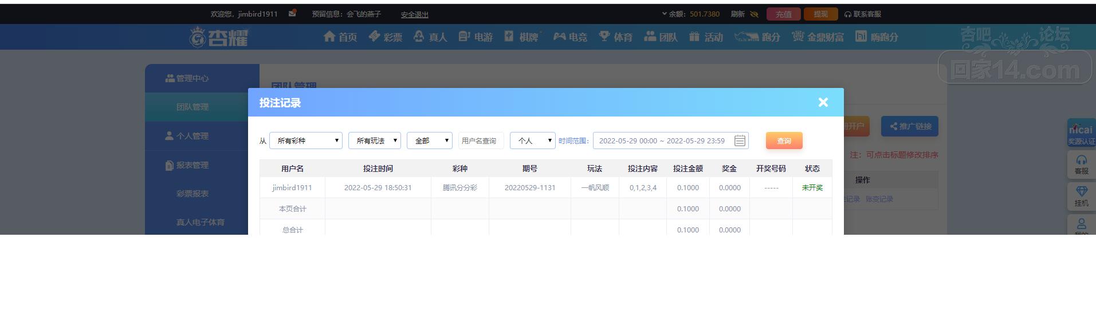Image resolution: width=1096 pixels, height=313 pixels.
Task: Open the 客服 headset floating icon
Action: (1081, 164)
